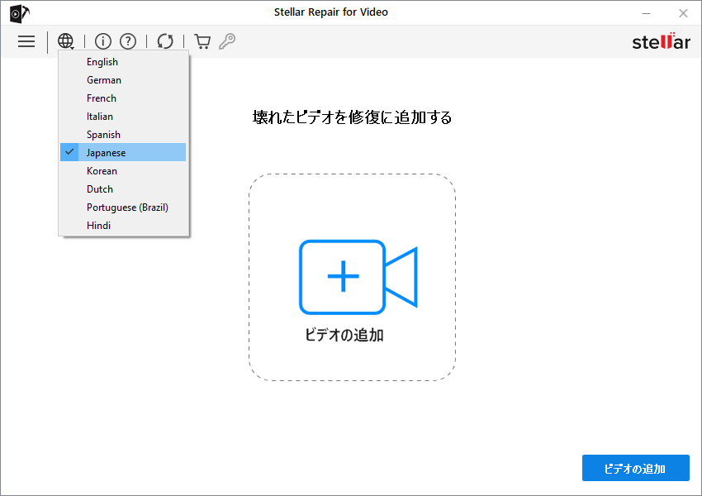Image resolution: width=702 pixels, height=496 pixels.
Task: Click the Stellar Repair app logo icon
Action: [19, 13]
